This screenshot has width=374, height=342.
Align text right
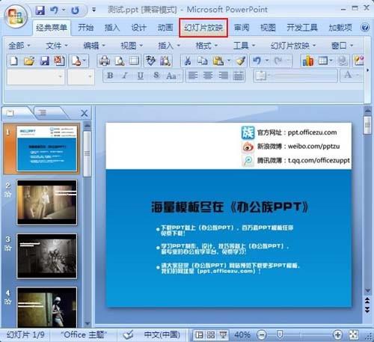tap(223, 76)
